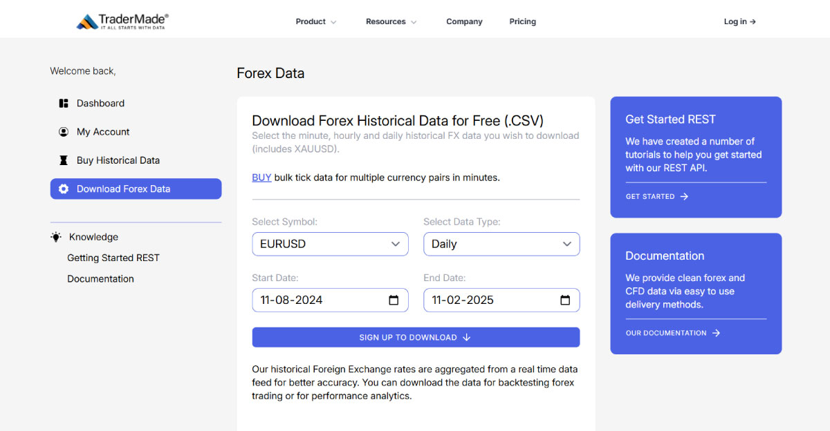Click the My Account person icon

(x=64, y=132)
